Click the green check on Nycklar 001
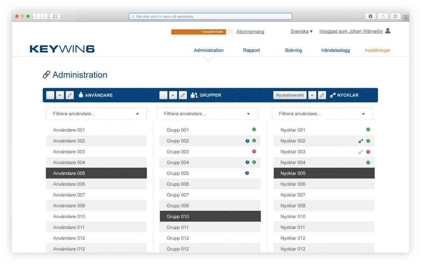The image size is (421, 264). click(368, 130)
